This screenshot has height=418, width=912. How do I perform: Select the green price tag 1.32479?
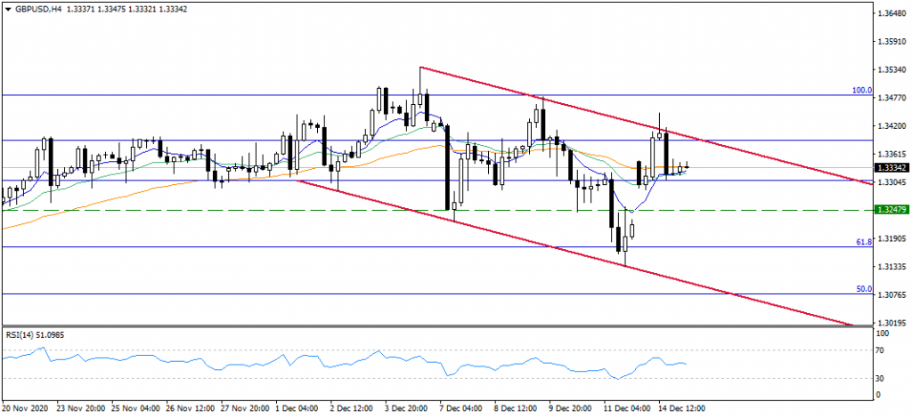pyautogui.click(x=892, y=210)
